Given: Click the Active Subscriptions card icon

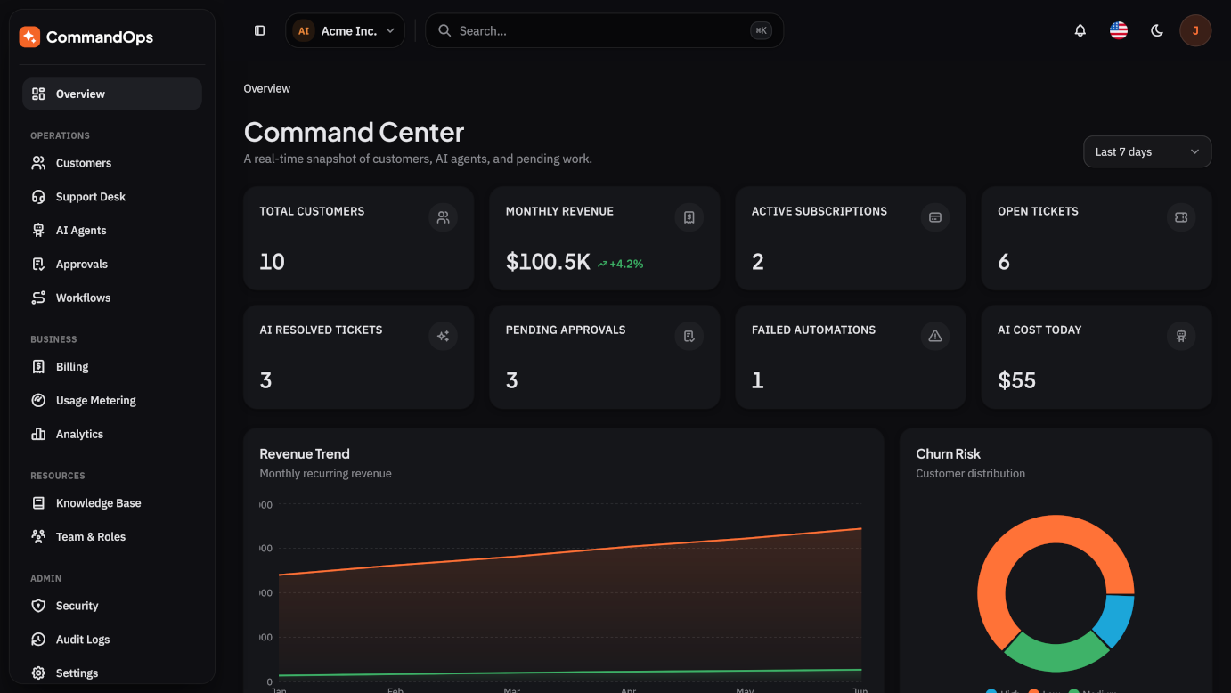Looking at the screenshot, I should [935, 217].
